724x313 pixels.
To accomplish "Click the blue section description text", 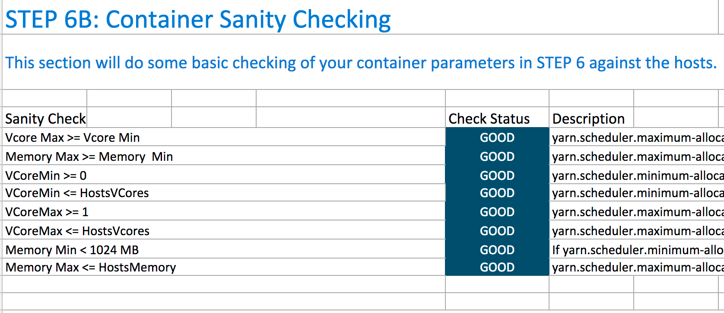I will tap(361, 63).
